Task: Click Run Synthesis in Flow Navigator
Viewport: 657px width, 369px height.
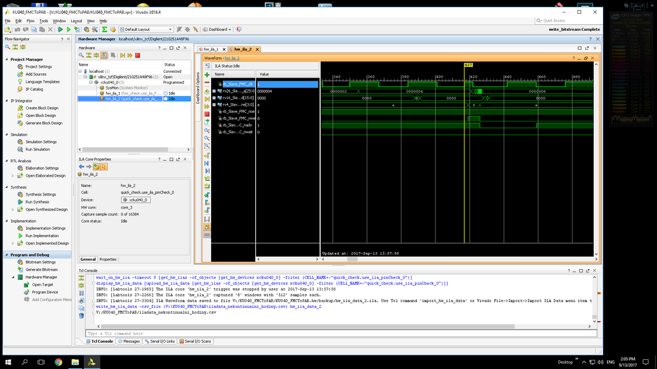Action: [37, 202]
